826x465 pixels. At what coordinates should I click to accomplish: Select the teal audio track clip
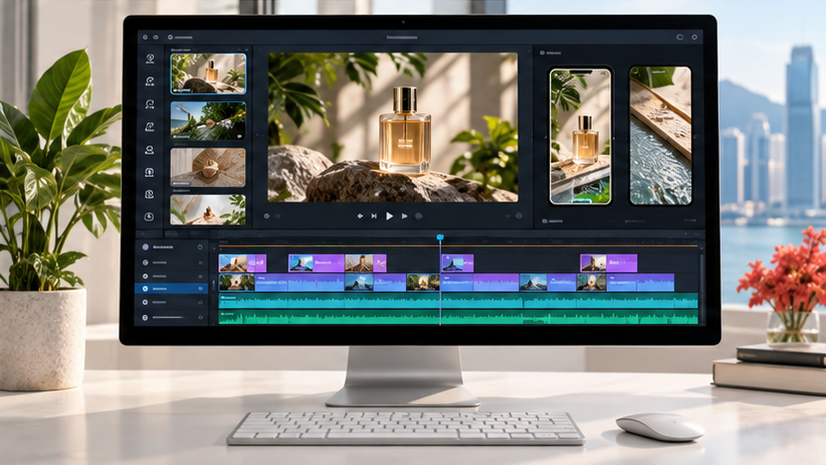[459, 300]
